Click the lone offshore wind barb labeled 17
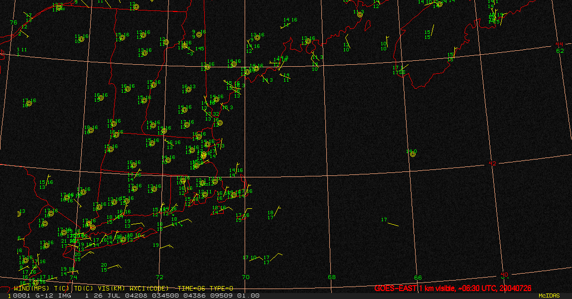 [393, 224]
